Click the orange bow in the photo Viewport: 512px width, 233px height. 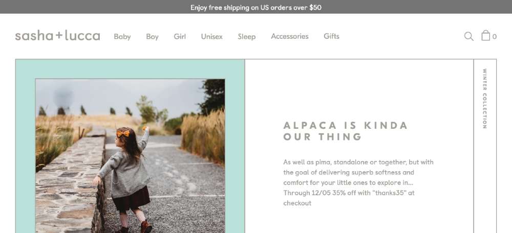123,134
